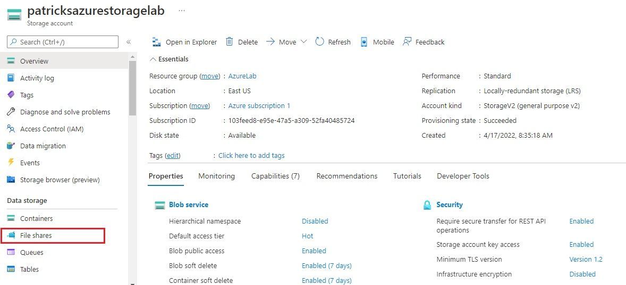Click Container soft delete Enabled (7 days)
This screenshot has width=626, height=285.
(327, 281)
